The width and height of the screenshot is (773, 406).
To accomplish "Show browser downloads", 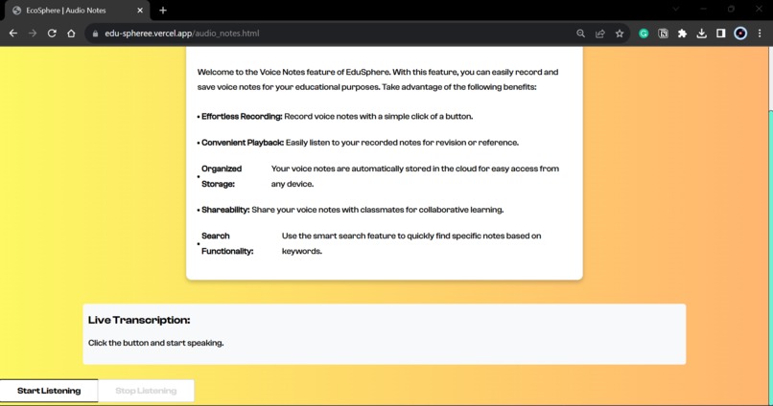I will pyautogui.click(x=701, y=34).
